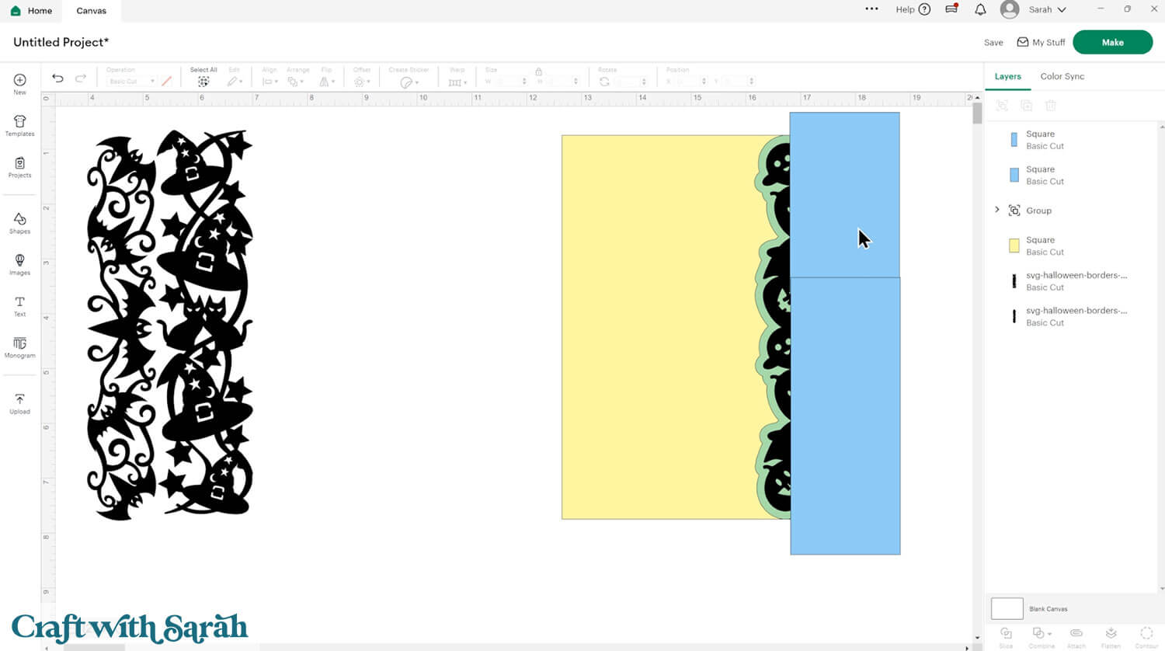Select the Text tool
This screenshot has height=651, width=1165.
point(19,304)
